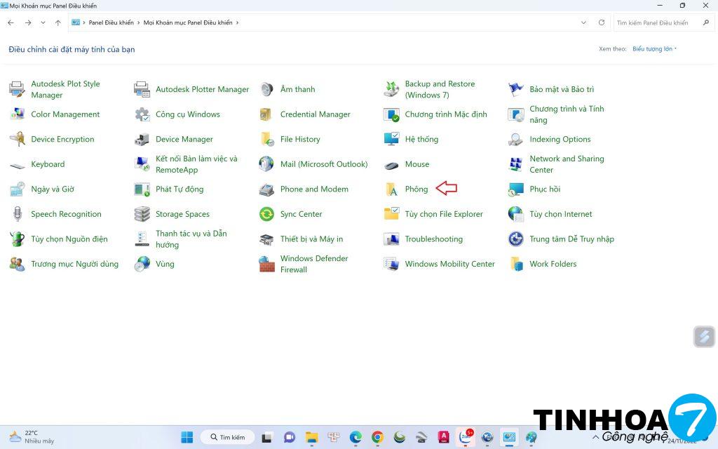Click 'Panel Điều khiển' in the breadcrumb path
Screen dimensions: 718x449
point(111,22)
